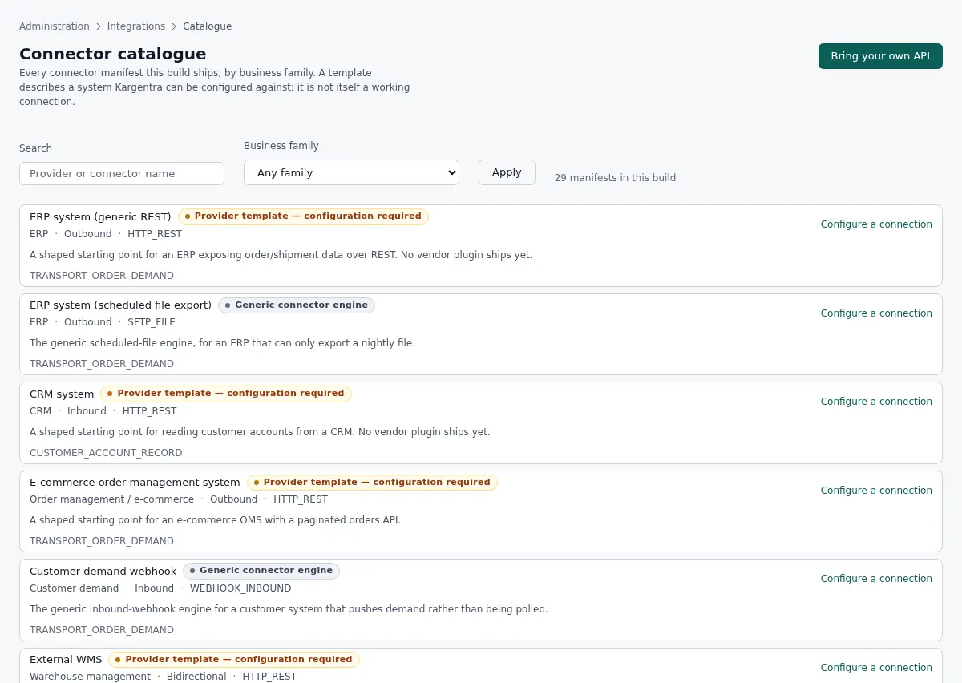Screen dimensions: 962x683
Task: Click the CRM system provider template badge
Action: pos(226,394)
